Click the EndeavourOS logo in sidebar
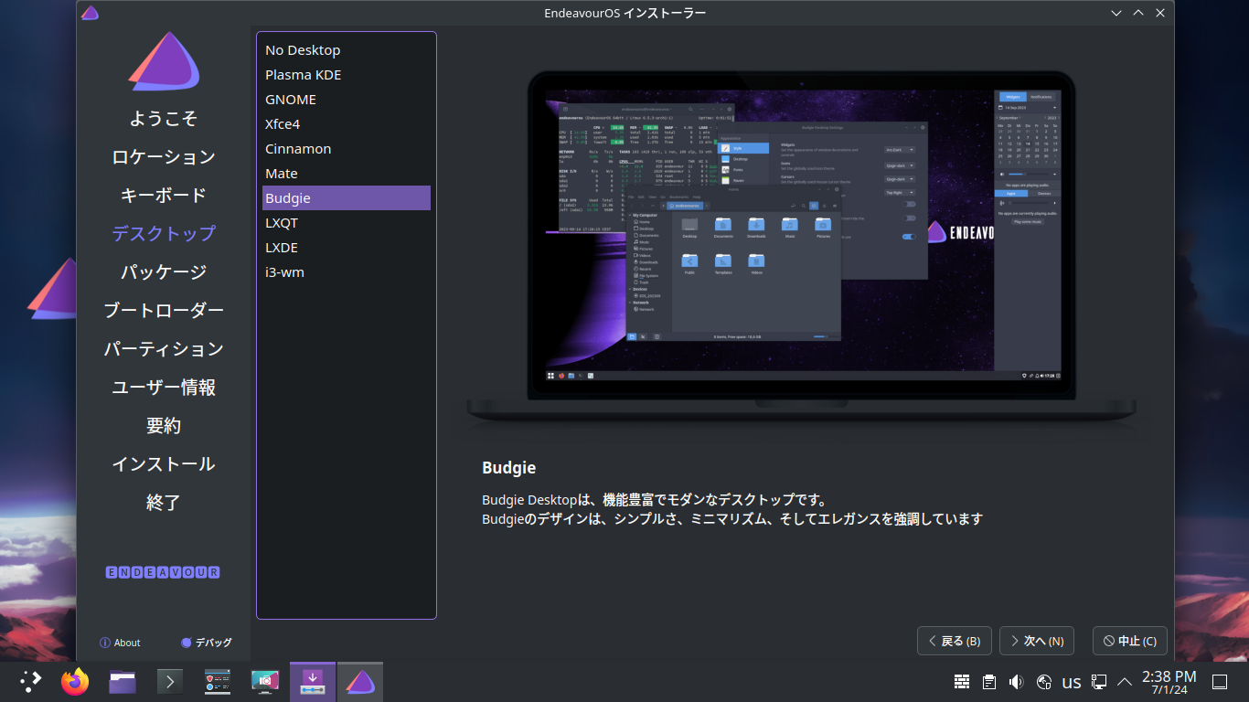1249x702 pixels. [x=164, y=62]
